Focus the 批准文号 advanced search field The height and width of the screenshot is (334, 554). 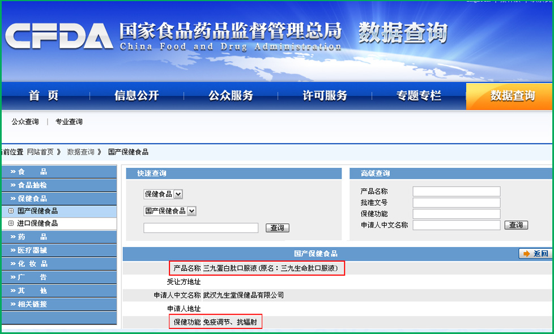pos(457,202)
